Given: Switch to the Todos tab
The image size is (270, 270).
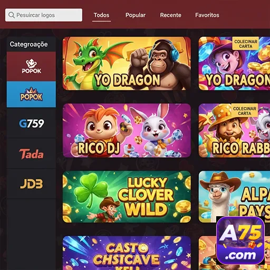Looking at the screenshot, I should [101, 15].
